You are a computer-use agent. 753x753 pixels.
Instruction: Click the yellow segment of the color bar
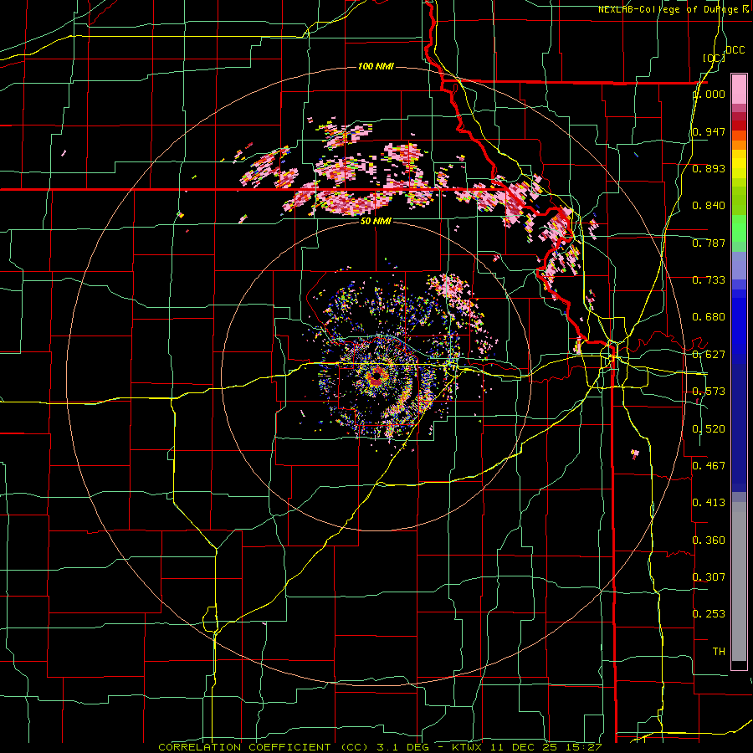click(x=739, y=164)
